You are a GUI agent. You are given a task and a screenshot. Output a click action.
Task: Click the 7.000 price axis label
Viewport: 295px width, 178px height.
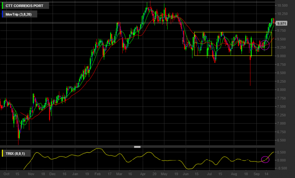282,123
